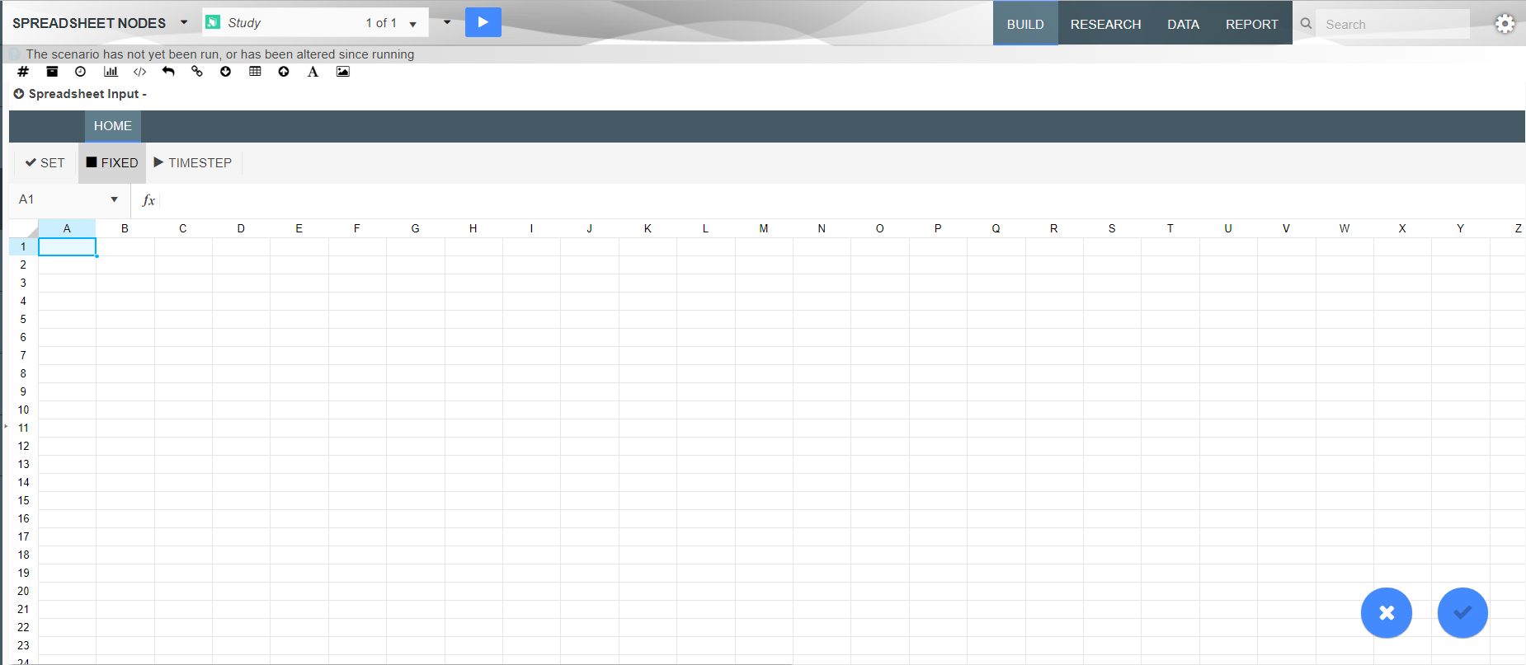Open the HOME ribbon tab
1526x665 pixels.
click(113, 126)
